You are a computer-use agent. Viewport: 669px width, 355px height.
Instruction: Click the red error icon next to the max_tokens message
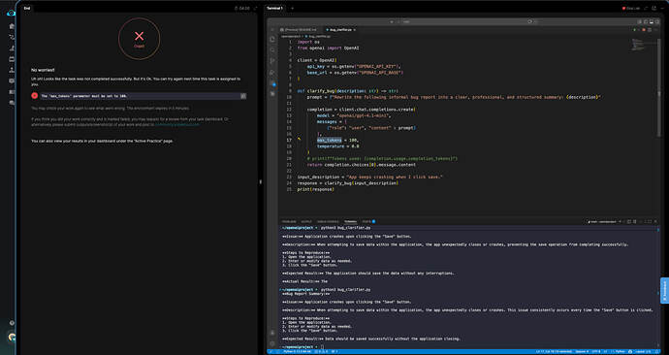[35, 96]
